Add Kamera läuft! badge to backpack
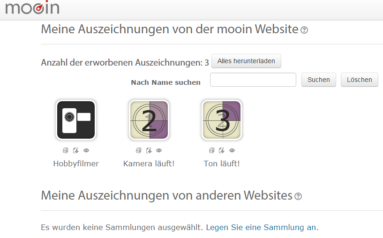 tap(138, 150)
